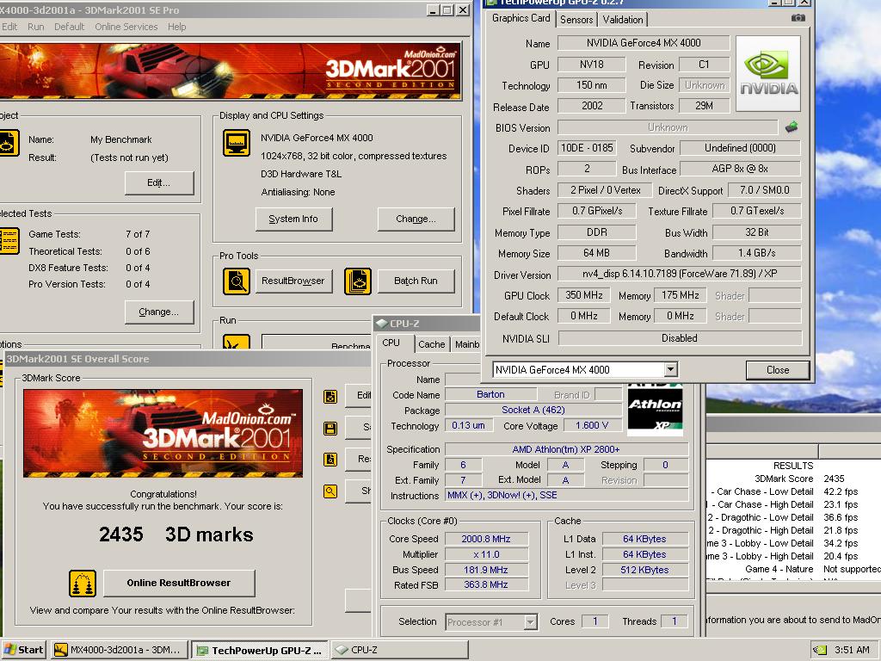
Task: Click the NVIDIA system tray icon
Action: tap(821, 650)
